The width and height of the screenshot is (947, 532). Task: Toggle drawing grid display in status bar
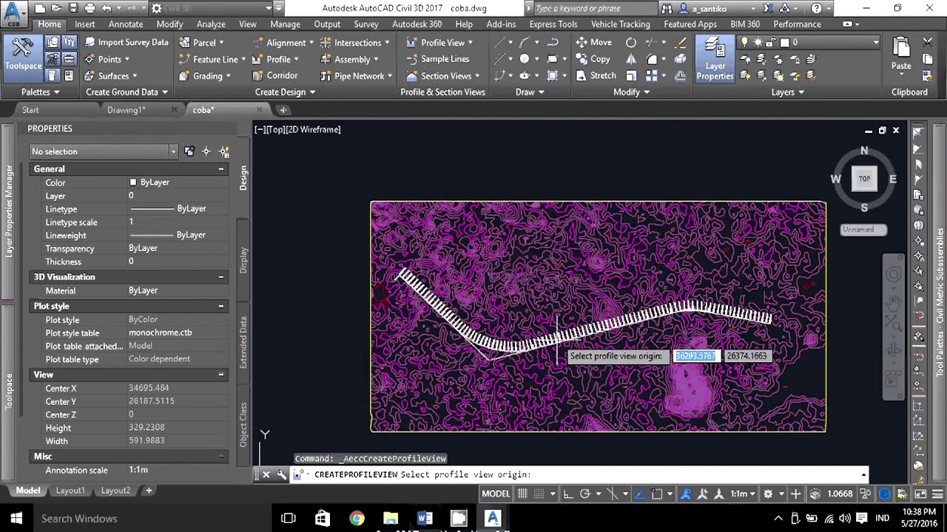point(523,494)
